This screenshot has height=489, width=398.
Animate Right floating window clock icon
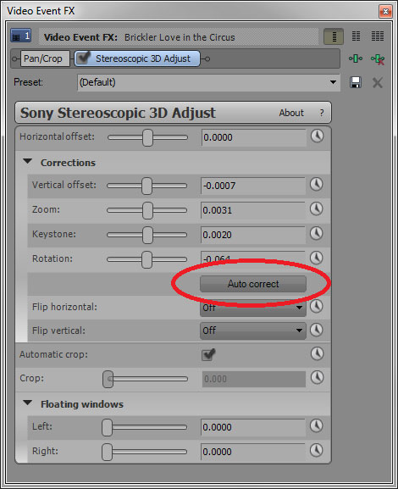[317, 451]
